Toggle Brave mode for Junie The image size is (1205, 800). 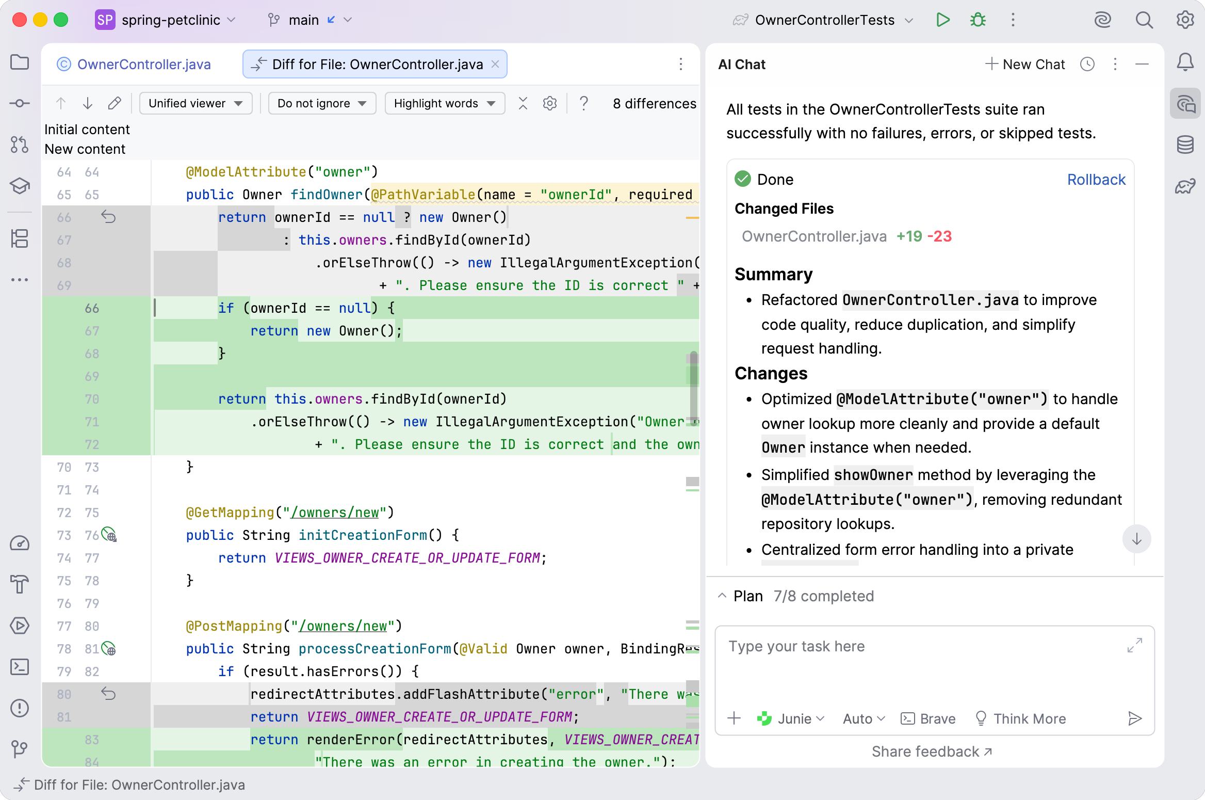coord(927,718)
